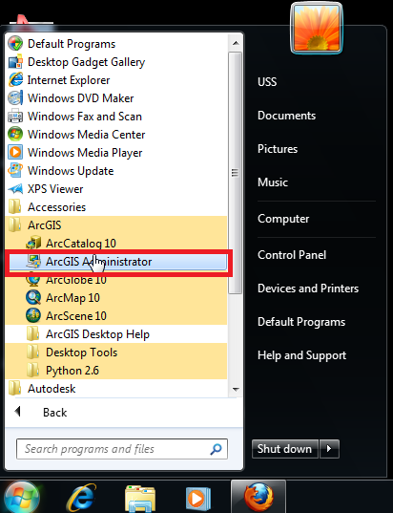Open Devices and Printers
This screenshot has height=513, width=393.
tap(308, 289)
